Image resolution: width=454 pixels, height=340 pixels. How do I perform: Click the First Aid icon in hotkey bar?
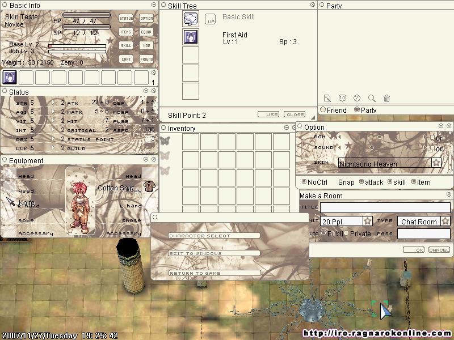pyautogui.click(x=10, y=78)
